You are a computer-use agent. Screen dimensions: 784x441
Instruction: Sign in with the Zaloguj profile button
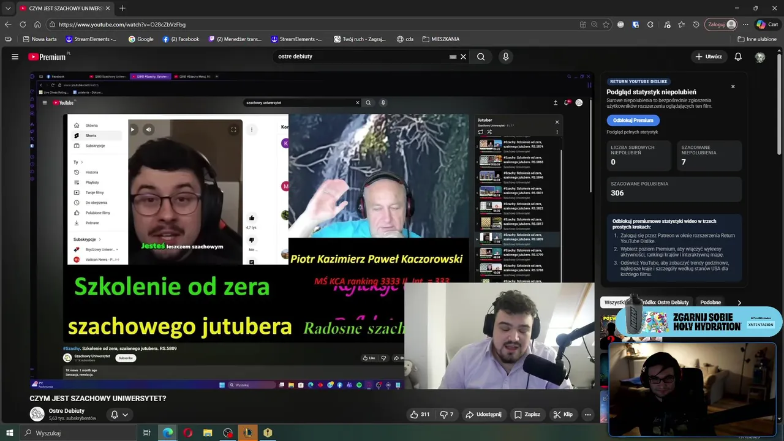(x=722, y=24)
